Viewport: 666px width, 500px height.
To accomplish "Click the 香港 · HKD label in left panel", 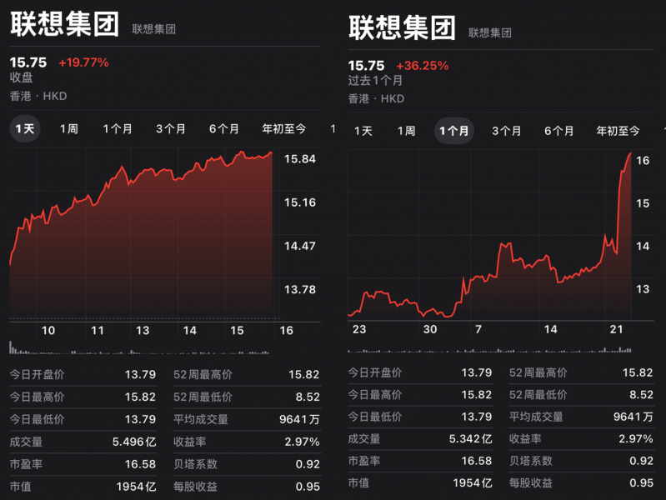I will point(38,96).
